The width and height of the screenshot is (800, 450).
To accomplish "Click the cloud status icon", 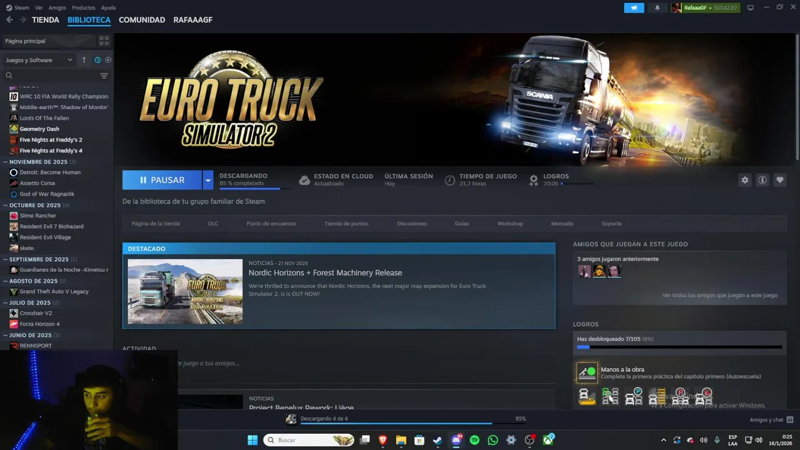I will click(304, 180).
